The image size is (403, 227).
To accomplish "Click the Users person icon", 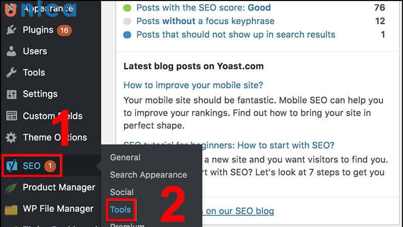I will tap(11, 51).
